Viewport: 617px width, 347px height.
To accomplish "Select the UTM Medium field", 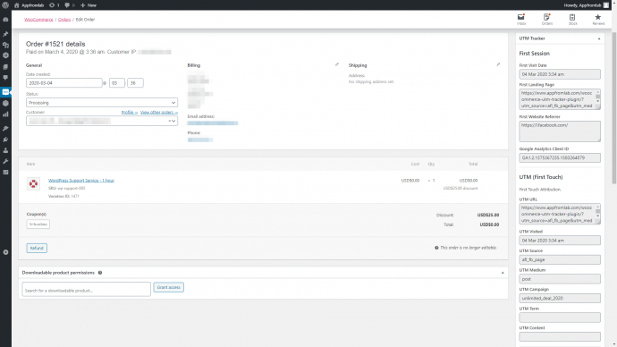I will [560, 279].
